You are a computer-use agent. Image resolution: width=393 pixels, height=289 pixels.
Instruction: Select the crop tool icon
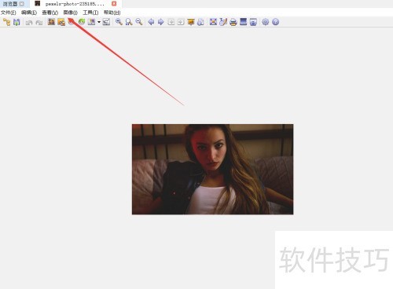[x=51, y=22]
